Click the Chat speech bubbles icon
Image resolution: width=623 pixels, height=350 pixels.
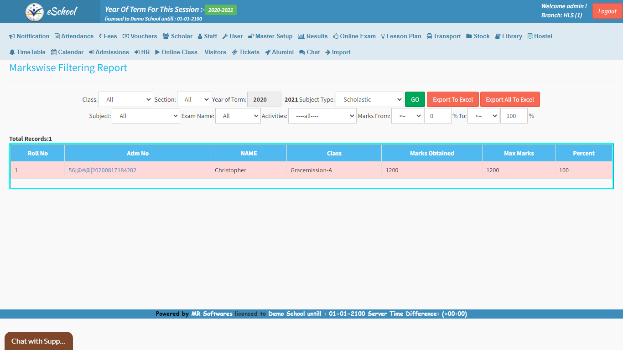pos(302,52)
